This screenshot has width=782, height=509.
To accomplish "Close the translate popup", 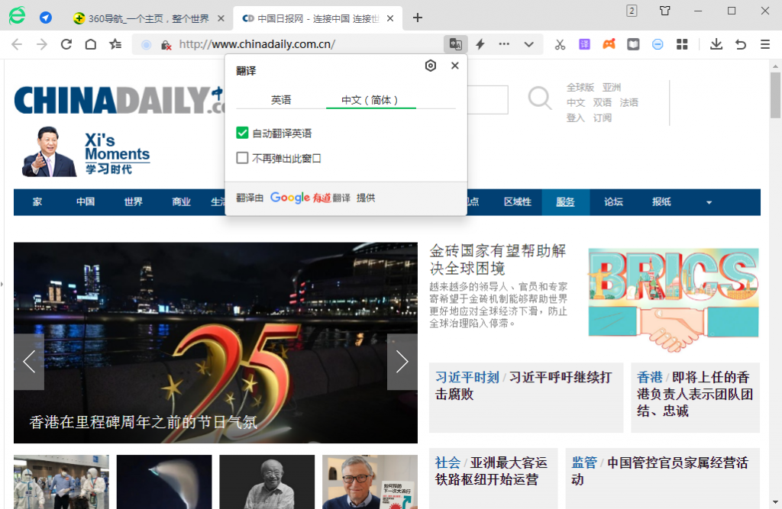I will tap(455, 66).
